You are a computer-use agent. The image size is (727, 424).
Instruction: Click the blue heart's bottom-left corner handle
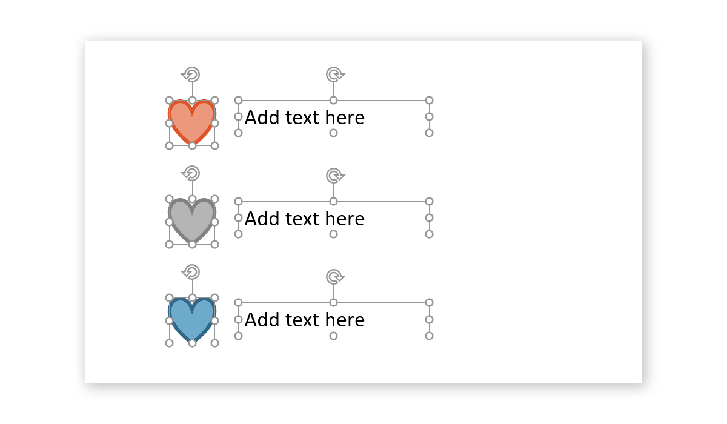(x=169, y=343)
